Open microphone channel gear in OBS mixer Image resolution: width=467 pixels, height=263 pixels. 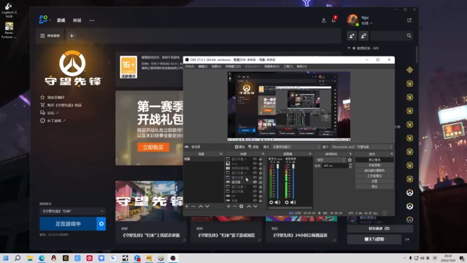click(271, 202)
